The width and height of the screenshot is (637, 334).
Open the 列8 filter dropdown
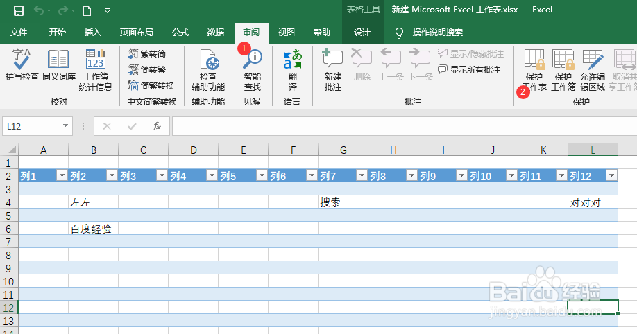412,175
